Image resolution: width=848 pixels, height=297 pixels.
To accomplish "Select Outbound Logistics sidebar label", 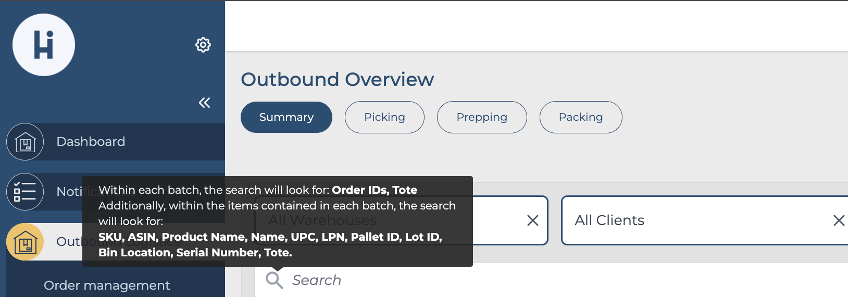I will click(69, 242).
